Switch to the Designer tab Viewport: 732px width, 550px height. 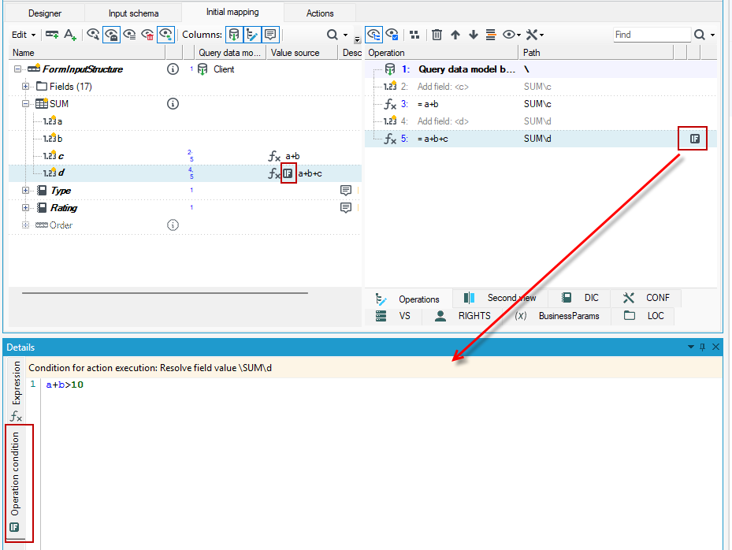[45, 13]
